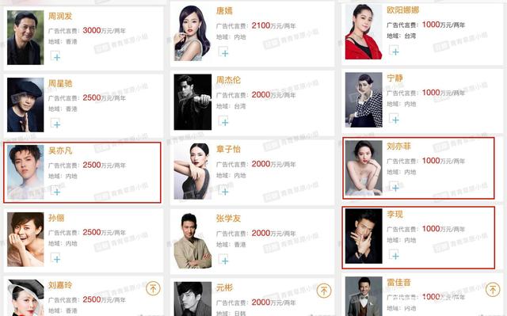Click the add icon under 章子怡
Viewport: 507px width, 316px height.
223,190
